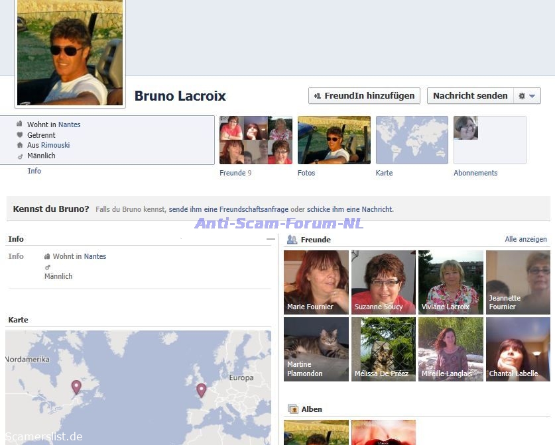Image resolution: width=555 pixels, height=445 pixels.
Task: Click the Rimouski hometown link
Action: 55,145
